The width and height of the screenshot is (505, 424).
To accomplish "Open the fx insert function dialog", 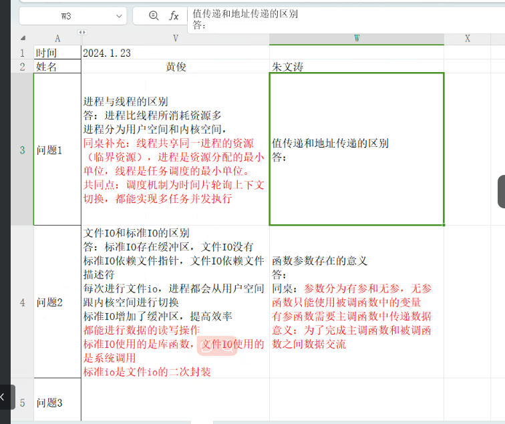I will [174, 15].
